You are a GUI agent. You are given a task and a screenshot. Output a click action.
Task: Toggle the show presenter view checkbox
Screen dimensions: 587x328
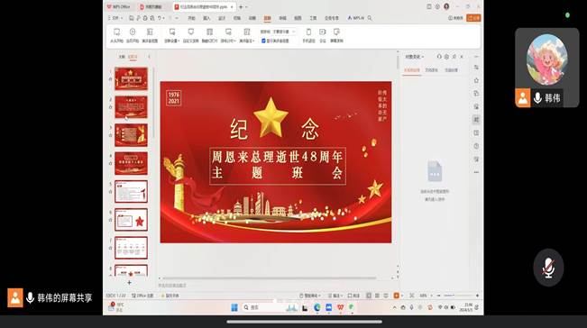(263, 41)
